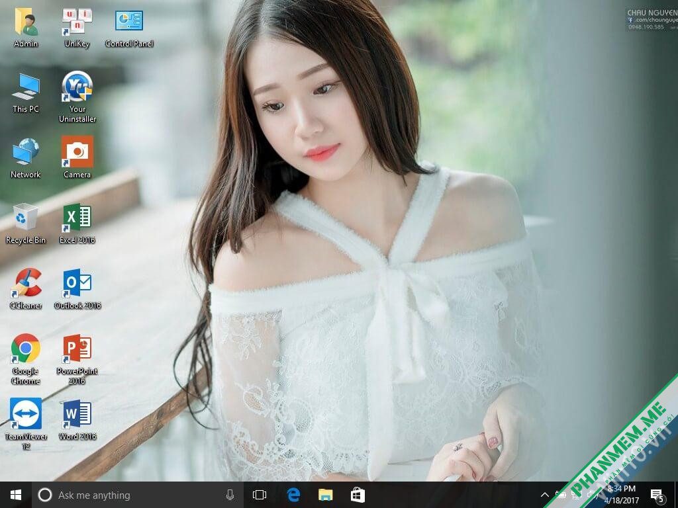The image size is (678, 508).
Task: Launch Microsoft Edge from the taskbar
Action: point(293,495)
